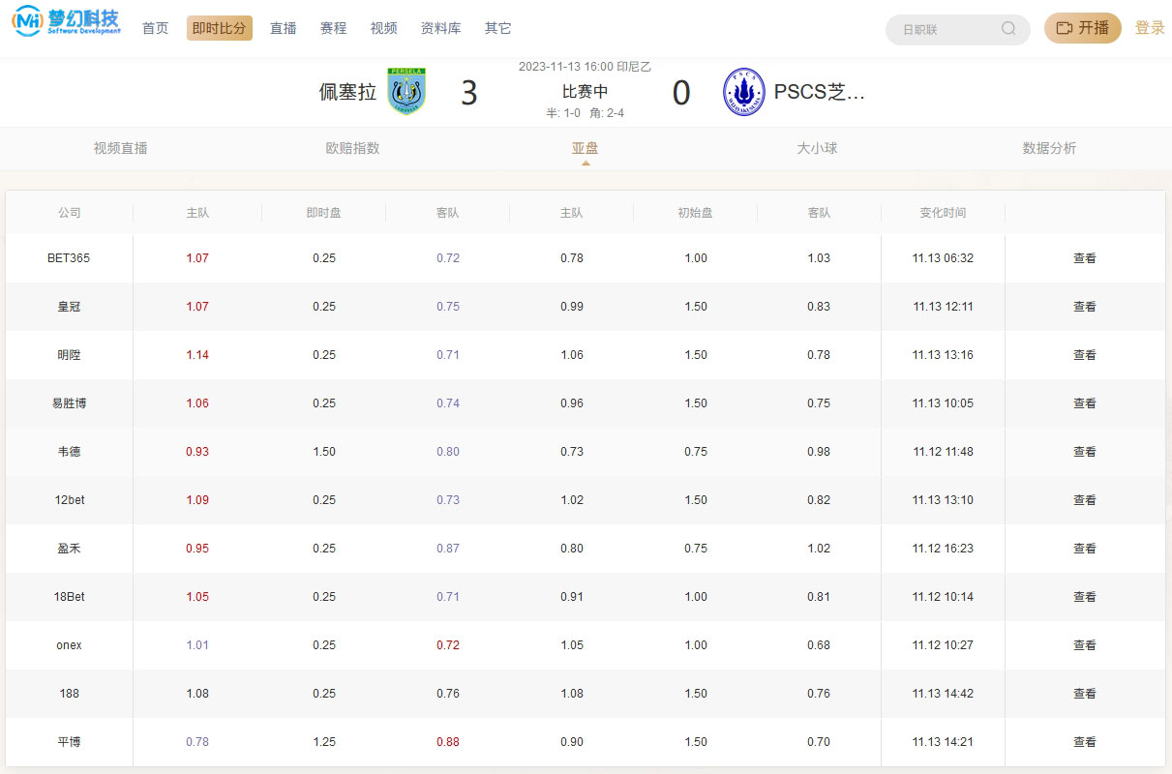Click 查看 in the 18Bet row
This screenshot has height=774, width=1172.
point(1085,597)
